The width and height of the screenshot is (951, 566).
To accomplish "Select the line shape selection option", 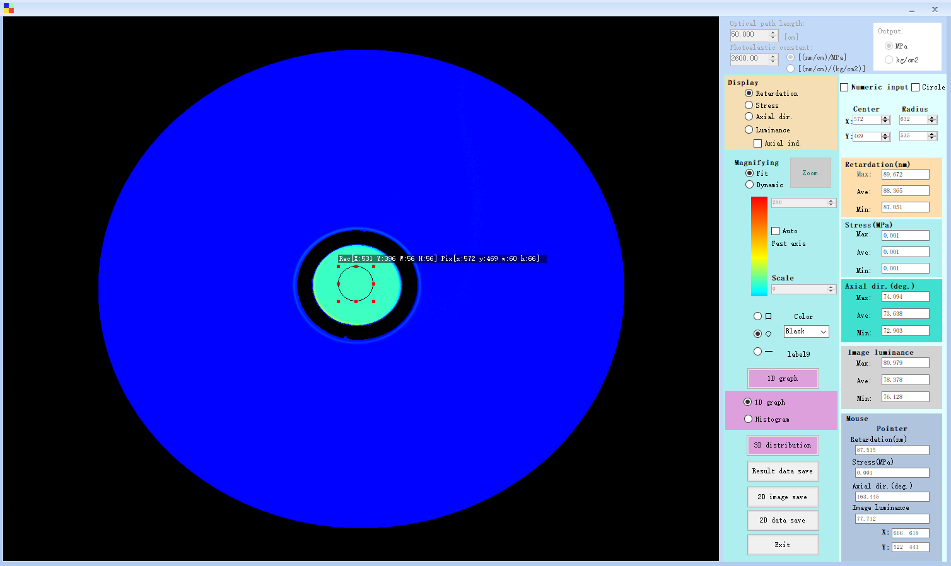I will click(x=758, y=352).
